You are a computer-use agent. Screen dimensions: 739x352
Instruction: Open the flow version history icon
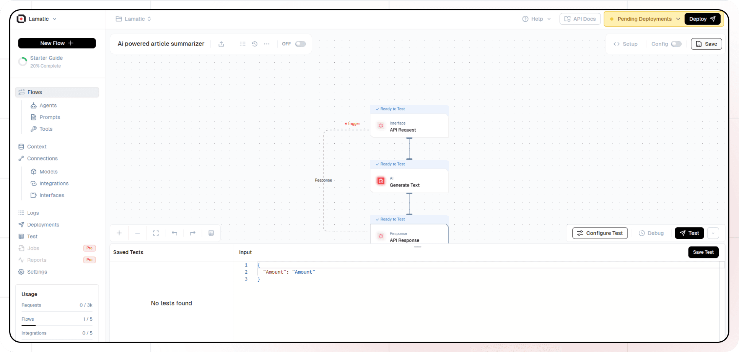[254, 44]
